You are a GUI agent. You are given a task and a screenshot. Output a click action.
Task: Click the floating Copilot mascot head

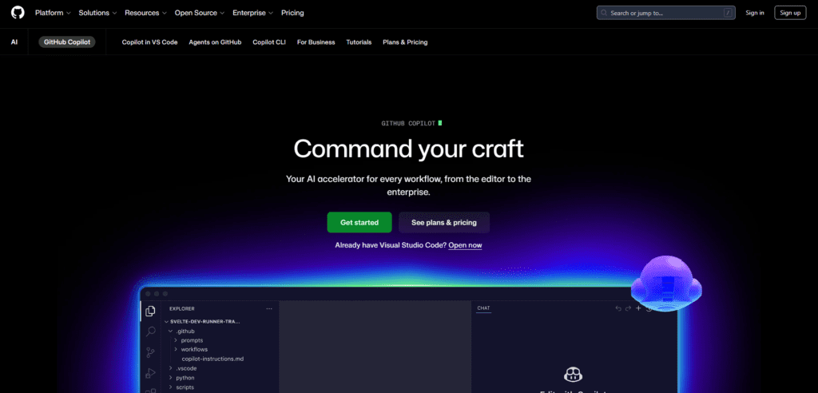click(x=666, y=284)
